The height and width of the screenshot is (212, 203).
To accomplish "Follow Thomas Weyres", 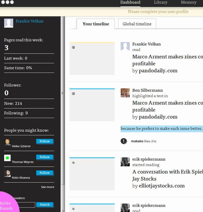I will click(45, 157).
